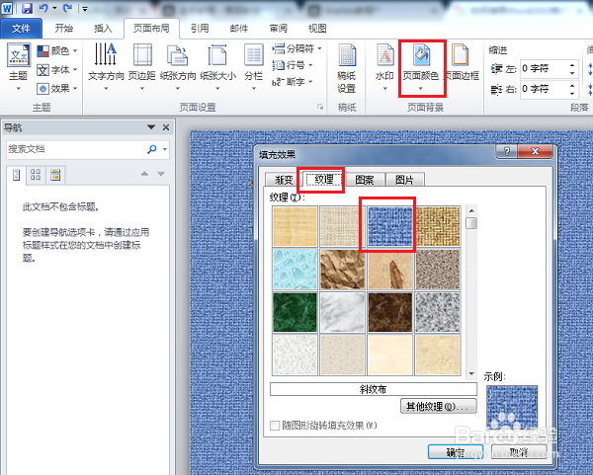Switch to the 引用 tab
The image size is (593, 475).
point(200,28)
